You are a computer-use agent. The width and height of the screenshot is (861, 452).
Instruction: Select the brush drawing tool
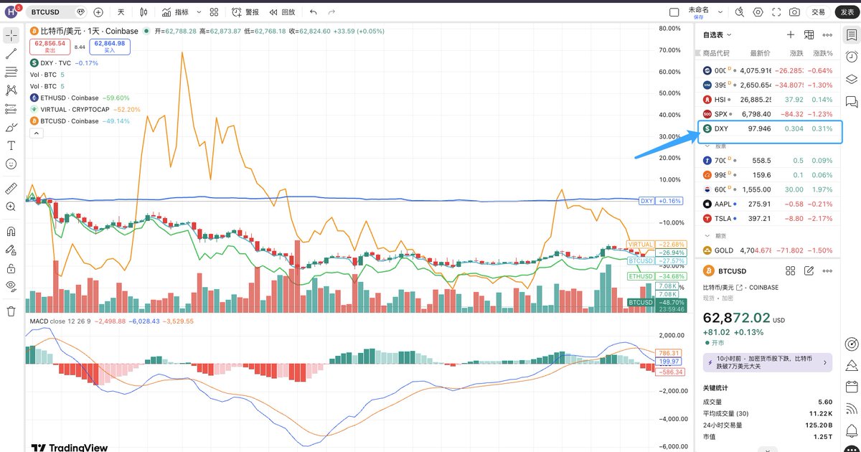11,128
